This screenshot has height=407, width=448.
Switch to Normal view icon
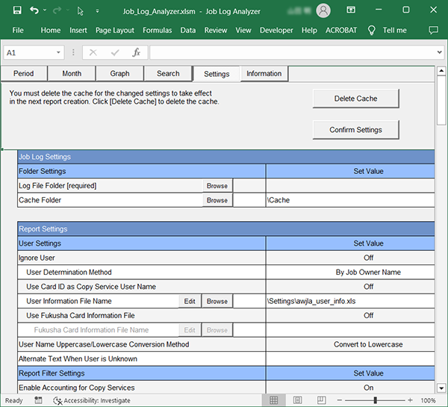click(x=273, y=400)
